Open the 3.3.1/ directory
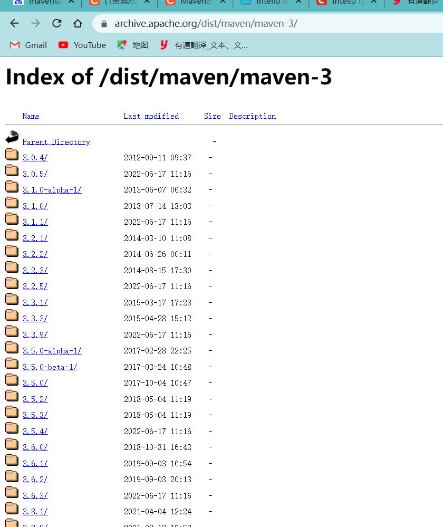 coord(35,303)
